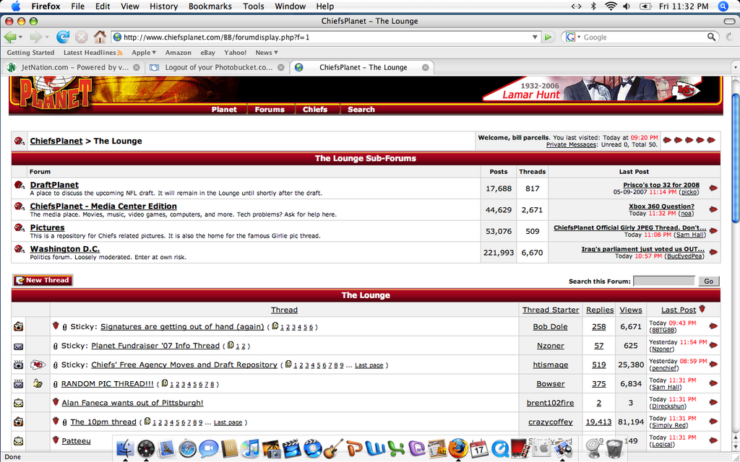This screenshot has height=462, width=740.
Task: Launch Safari from the Dock
Action: (187, 448)
